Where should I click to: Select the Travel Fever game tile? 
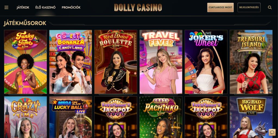click(x=161, y=62)
